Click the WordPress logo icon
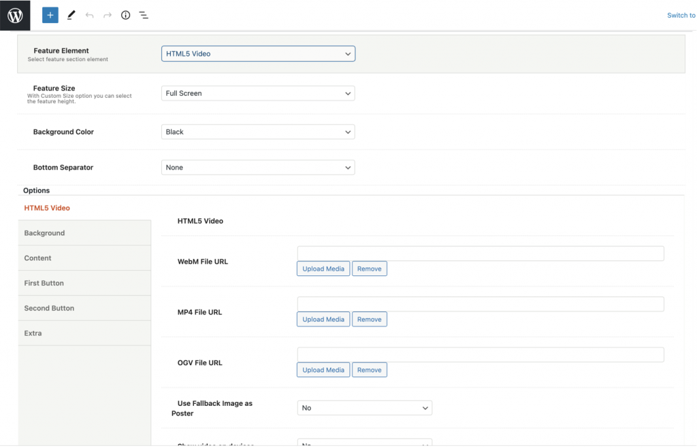Image resolution: width=697 pixels, height=448 pixels. click(x=14, y=14)
